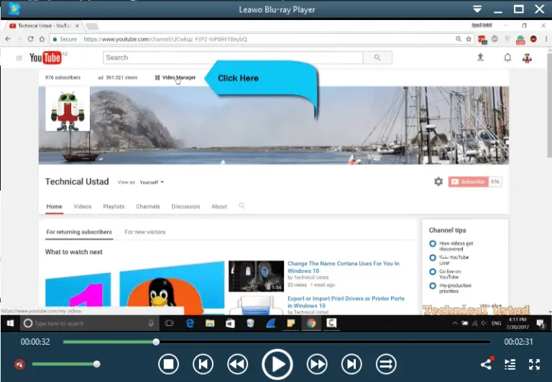Open the Chrome three-dot menu
Image resolution: width=552 pixels, height=382 pixels.
coord(546,39)
